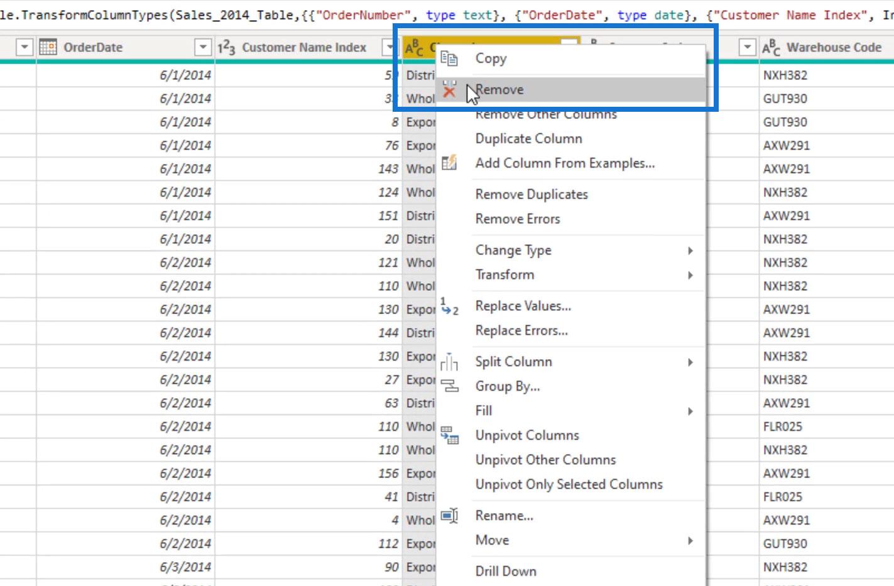Screen dimensions: 894x586
Task: Click the Group By icon
Action: (x=449, y=386)
